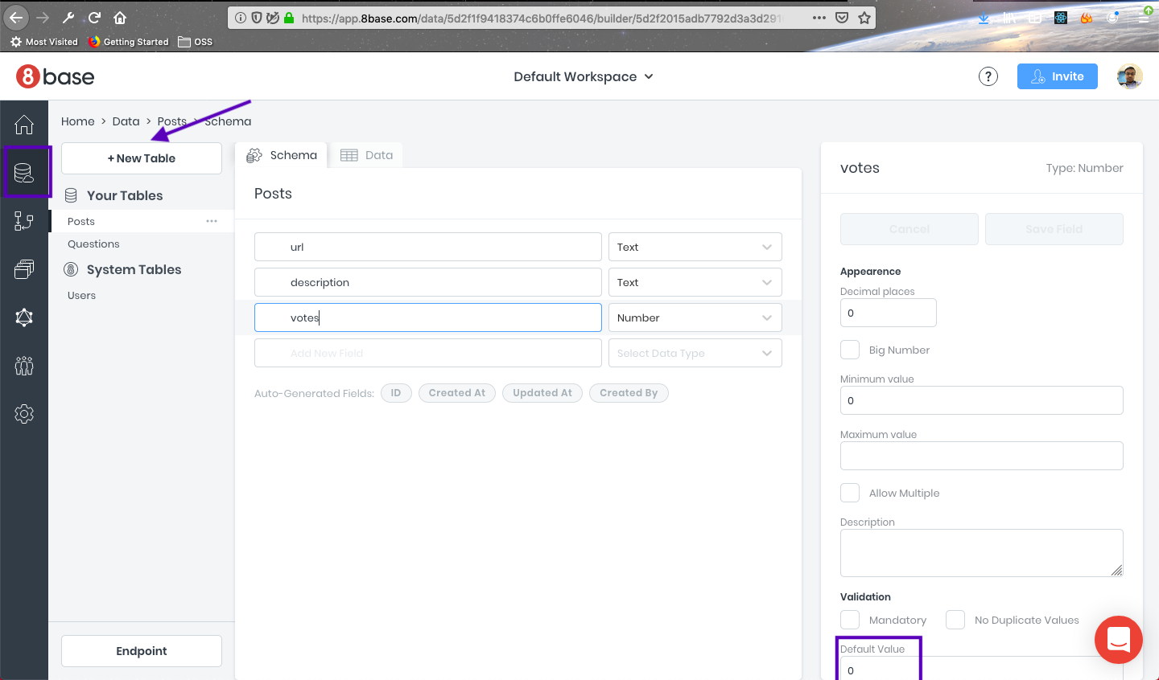Open the browser home page icon
Viewport: 1159px width, 680px height.
pyautogui.click(x=120, y=18)
